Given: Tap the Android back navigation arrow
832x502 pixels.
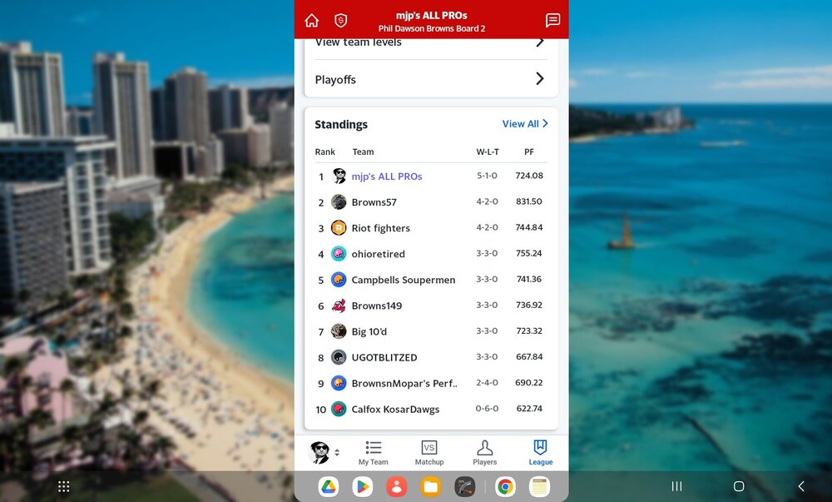Looking at the screenshot, I should pyautogui.click(x=801, y=487).
